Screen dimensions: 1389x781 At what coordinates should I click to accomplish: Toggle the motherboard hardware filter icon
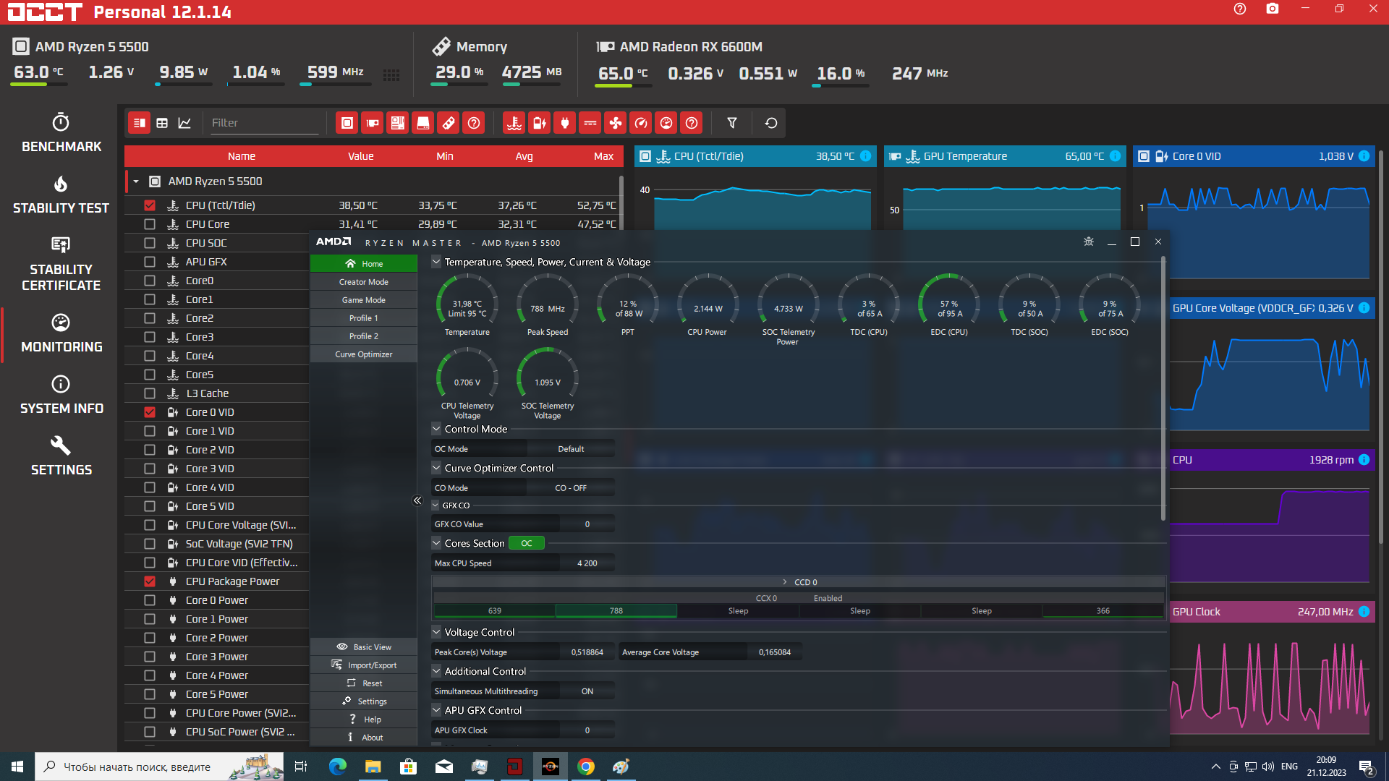point(398,124)
